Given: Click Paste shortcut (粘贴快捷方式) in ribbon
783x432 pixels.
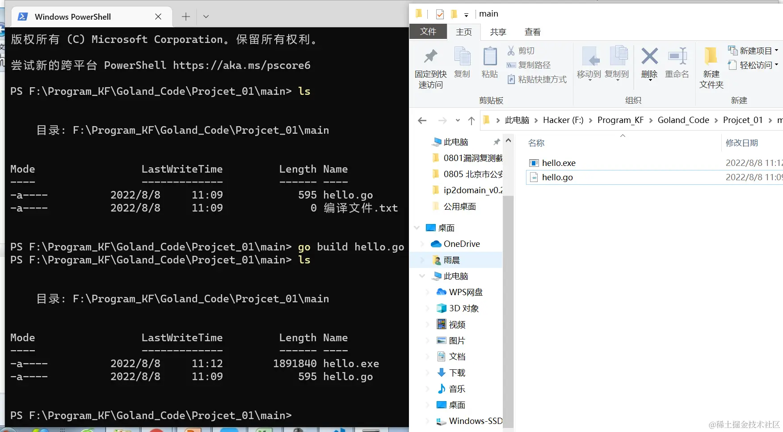Looking at the screenshot, I should 537,80.
